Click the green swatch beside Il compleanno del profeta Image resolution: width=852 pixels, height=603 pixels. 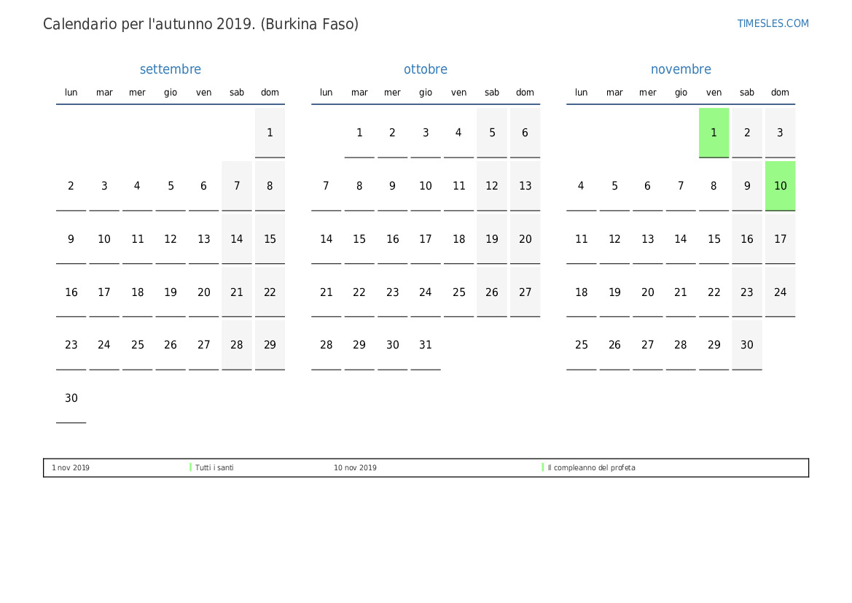[543, 467]
